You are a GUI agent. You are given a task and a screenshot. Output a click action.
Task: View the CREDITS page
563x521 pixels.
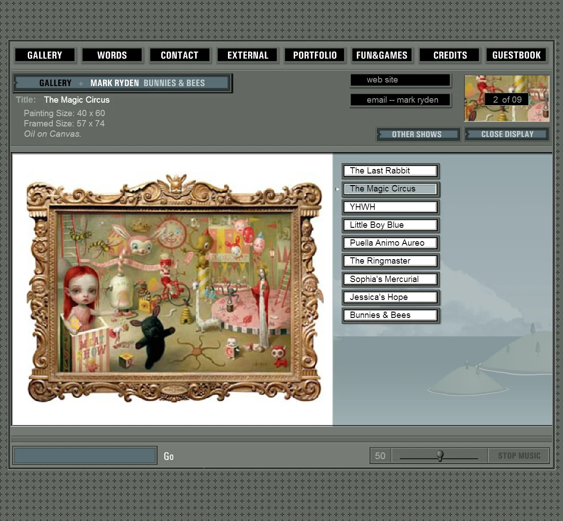[x=450, y=55]
